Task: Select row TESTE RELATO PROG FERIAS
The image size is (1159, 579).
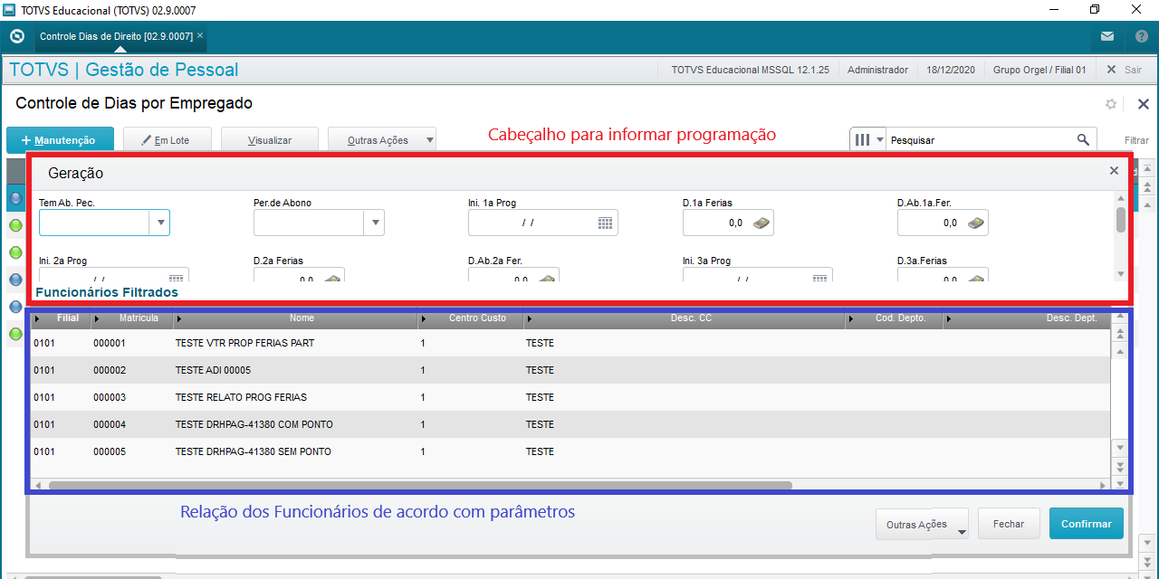Action: (x=570, y=397)
